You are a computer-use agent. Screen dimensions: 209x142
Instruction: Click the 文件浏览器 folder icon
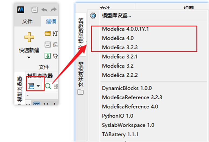point(81,92)
